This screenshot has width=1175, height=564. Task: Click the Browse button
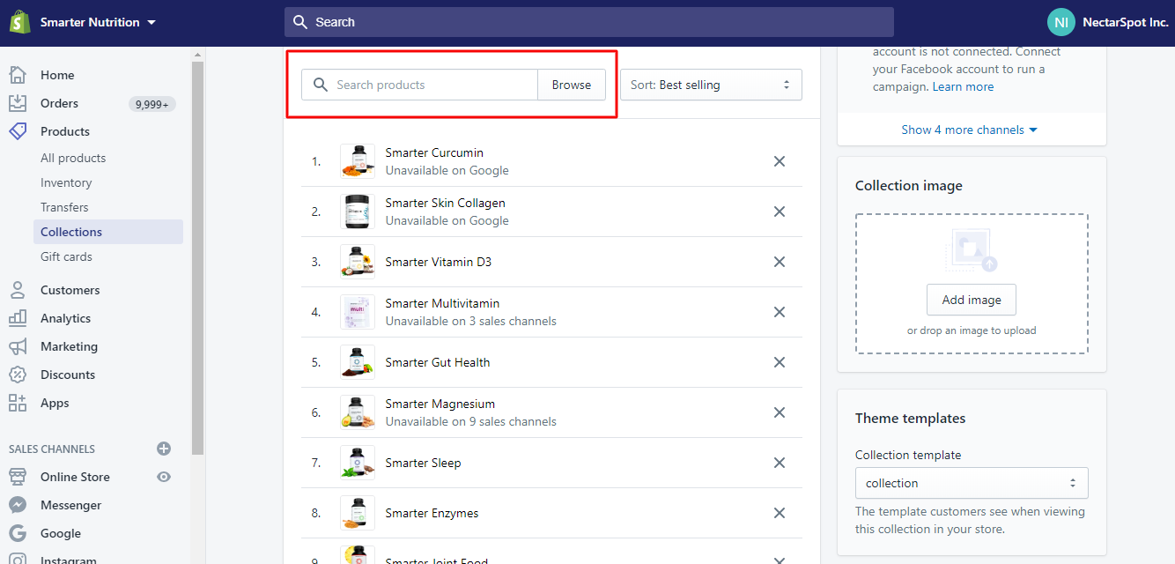(x=571, y=85)
